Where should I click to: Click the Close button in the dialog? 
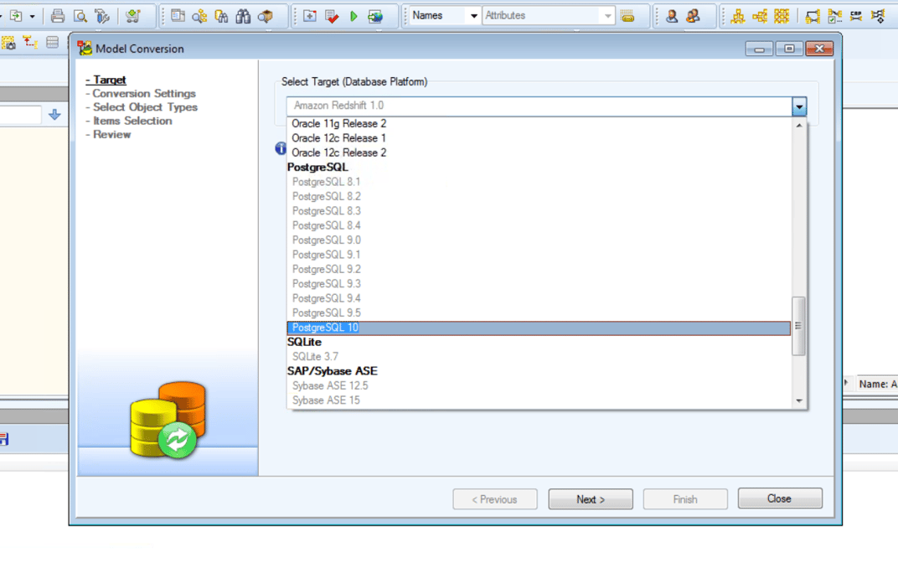(780, 498)
